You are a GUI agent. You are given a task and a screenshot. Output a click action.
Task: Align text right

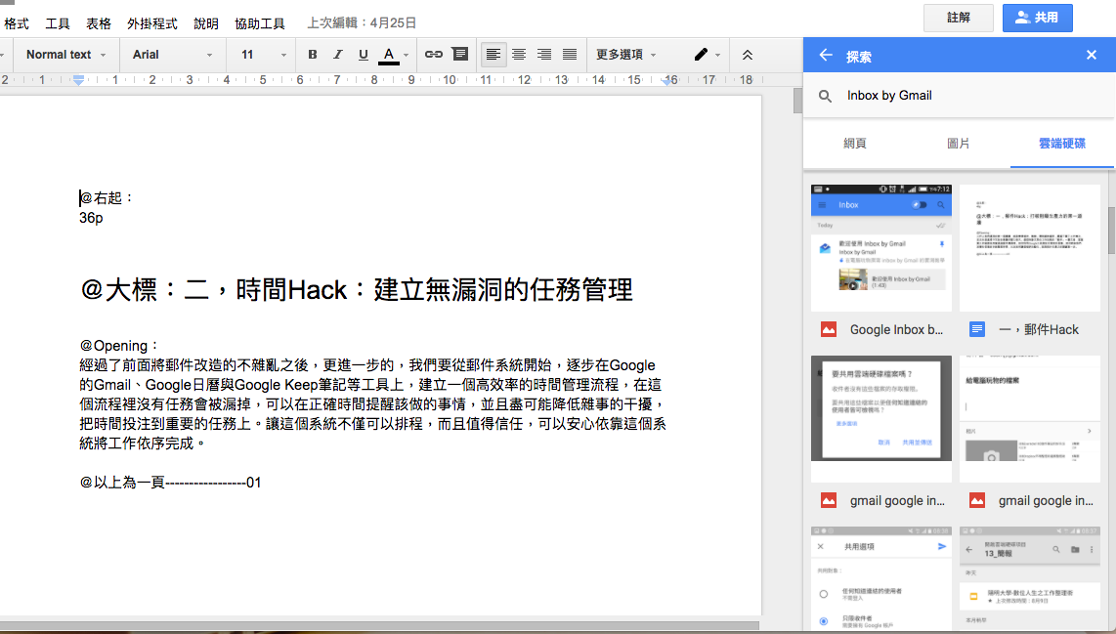544,54
